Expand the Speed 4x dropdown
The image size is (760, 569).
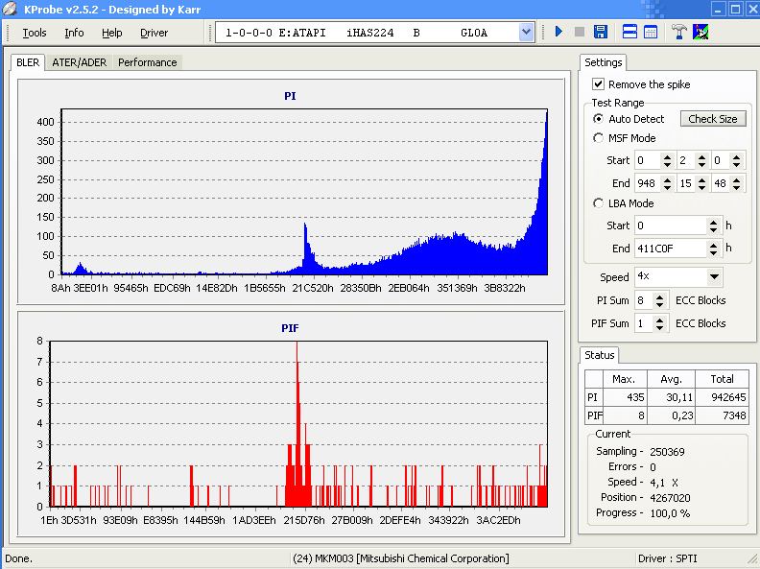(x=713, y=277)
